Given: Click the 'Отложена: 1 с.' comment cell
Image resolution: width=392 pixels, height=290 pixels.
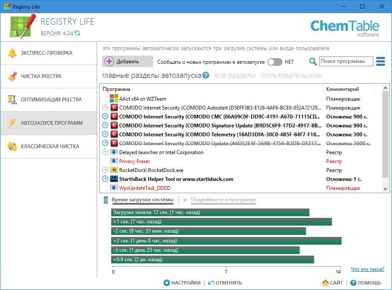Looking at the screenshot, I should click(344, 179).
